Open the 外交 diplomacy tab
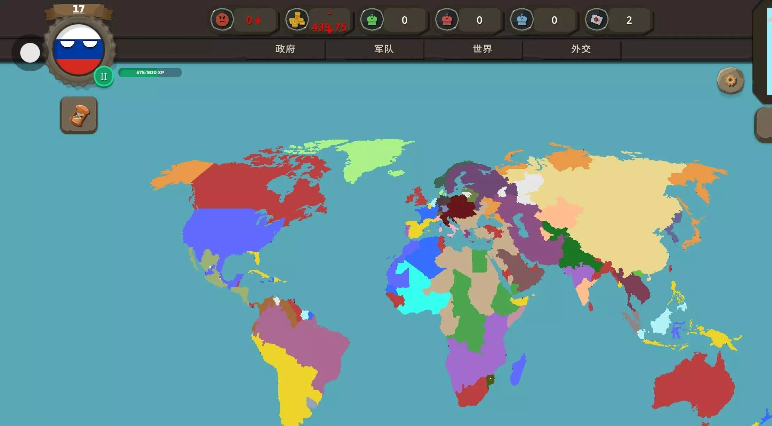Image resolution: width=772 pixels, height=426 pixels. pyautogui.click(x=581, y=49)
